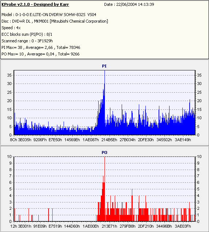
Task: Click the 3AE149h label on PI axis
Action: coord(183,140)
